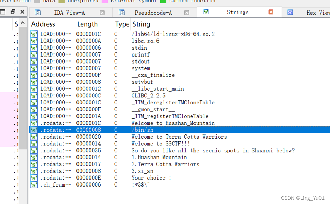The height and width of the screenshot is (204, 330).
Task: Click the string icon for 1.Huashan Mountain row
Action: pos(34,157)
